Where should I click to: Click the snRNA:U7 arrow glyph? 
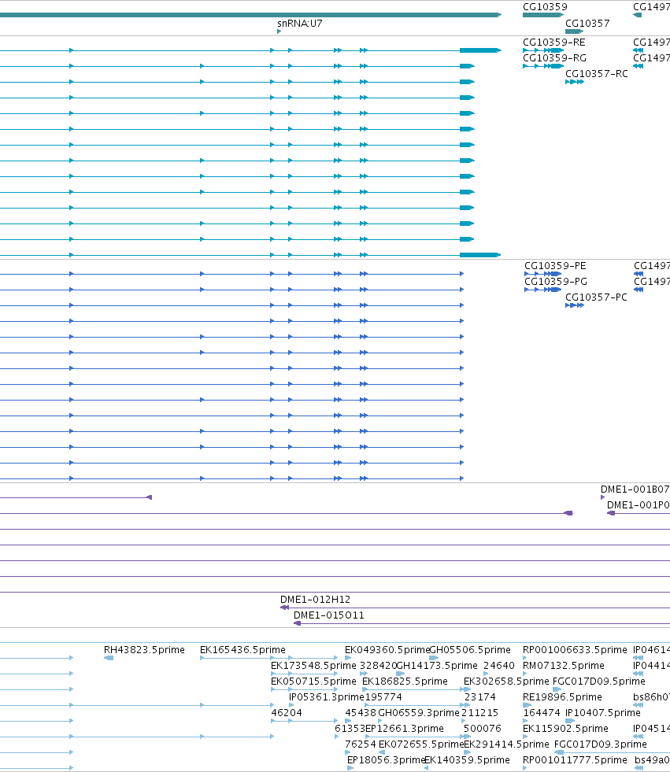(x=279, y=31)
